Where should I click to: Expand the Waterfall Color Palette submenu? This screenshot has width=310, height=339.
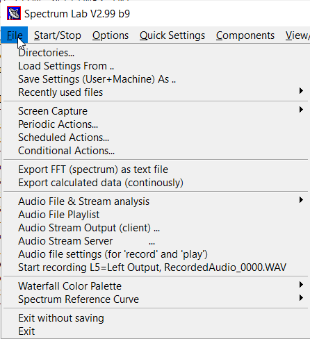155,286
